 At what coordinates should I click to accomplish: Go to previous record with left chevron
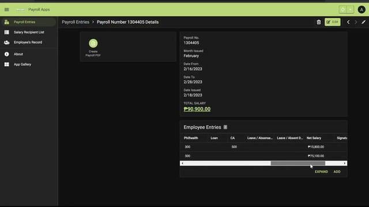(x=348, y=22)
